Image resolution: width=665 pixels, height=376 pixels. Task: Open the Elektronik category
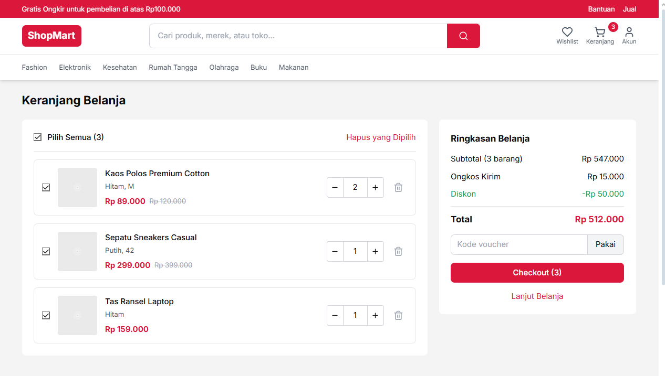coord(75,67)
